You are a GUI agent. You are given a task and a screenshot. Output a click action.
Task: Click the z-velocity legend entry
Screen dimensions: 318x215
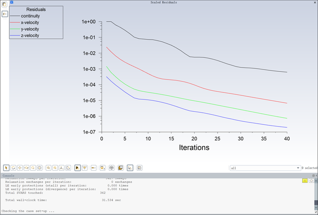pyautogui.click(x=24, y=35)
